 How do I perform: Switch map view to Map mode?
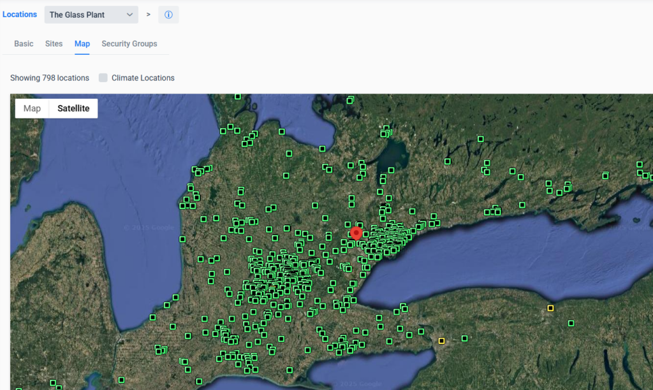click(32, 108)
